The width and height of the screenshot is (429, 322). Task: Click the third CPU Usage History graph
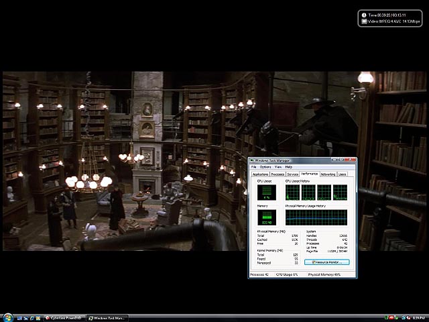tap(324, 193)
